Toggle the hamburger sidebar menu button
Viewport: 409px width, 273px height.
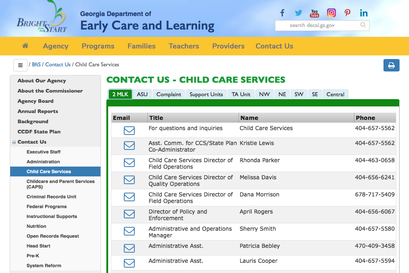20,65
